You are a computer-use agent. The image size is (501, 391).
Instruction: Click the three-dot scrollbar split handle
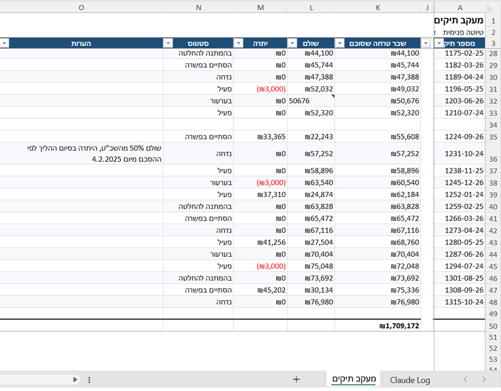(89, 380)
